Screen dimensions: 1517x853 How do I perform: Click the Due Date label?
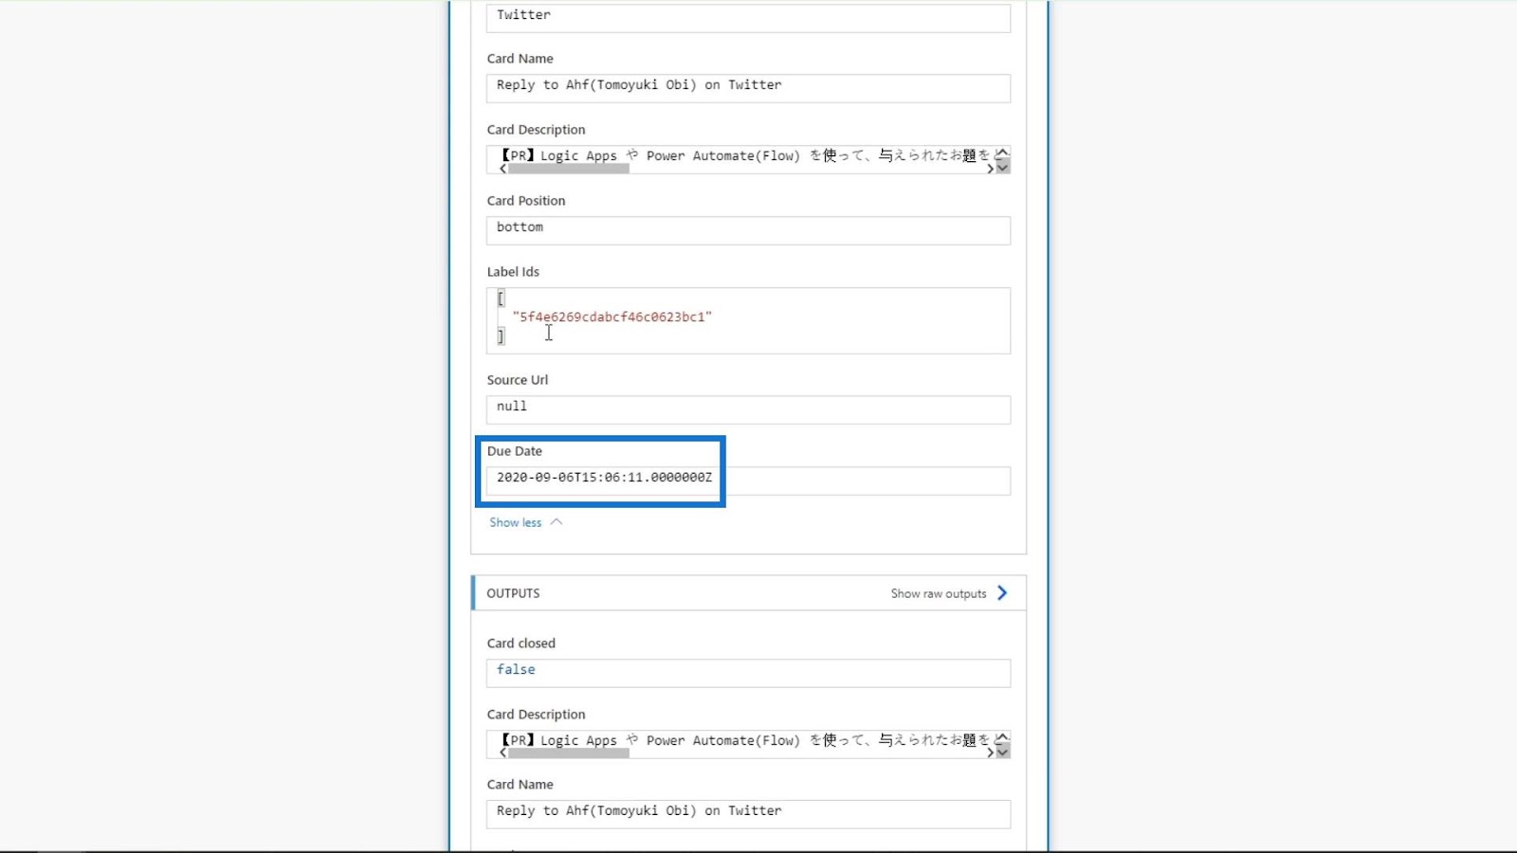click(515, 451)
